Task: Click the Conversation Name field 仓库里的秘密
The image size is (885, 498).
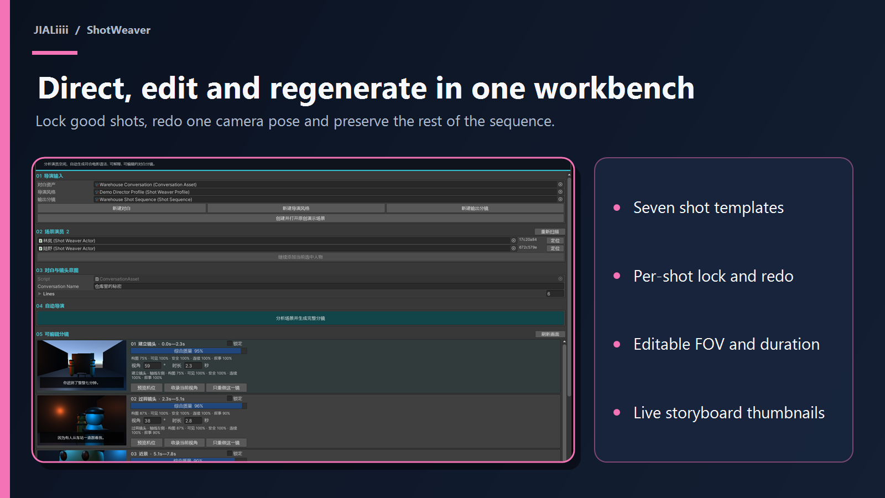Action: [x=329, y=287]
